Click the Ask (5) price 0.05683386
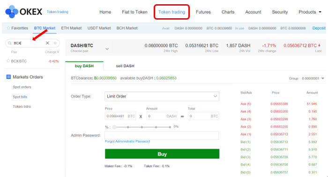This screenshot has height=177, width=328. (279, 104)
